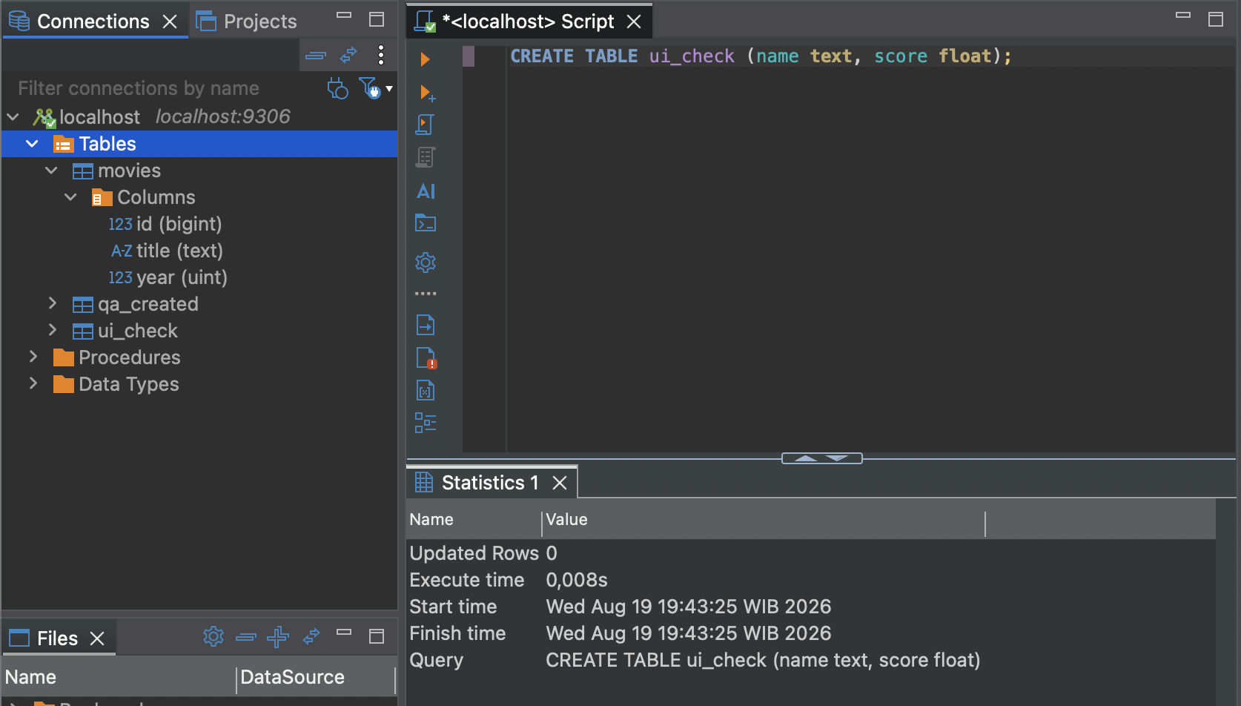Maximize the Connections panel
Screen dimensions: 1241x706
[377, 19]
